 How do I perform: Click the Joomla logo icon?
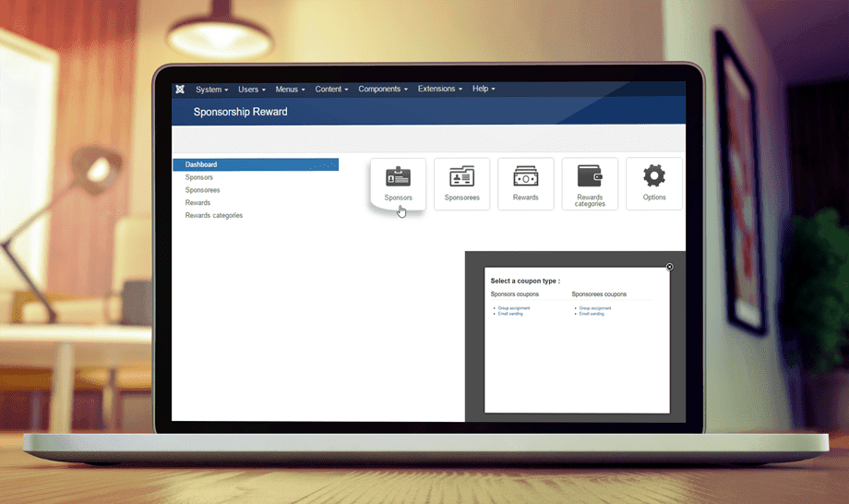click(x=180, y=90)
